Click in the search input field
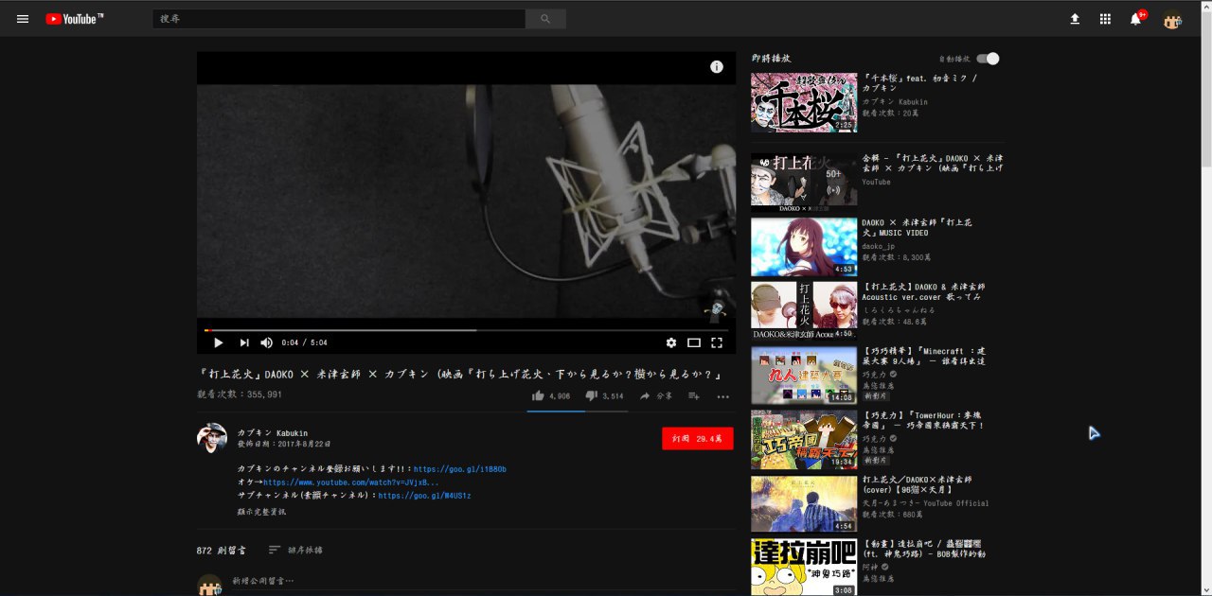Screen dimensions: 1212x596 pos(338,19)
